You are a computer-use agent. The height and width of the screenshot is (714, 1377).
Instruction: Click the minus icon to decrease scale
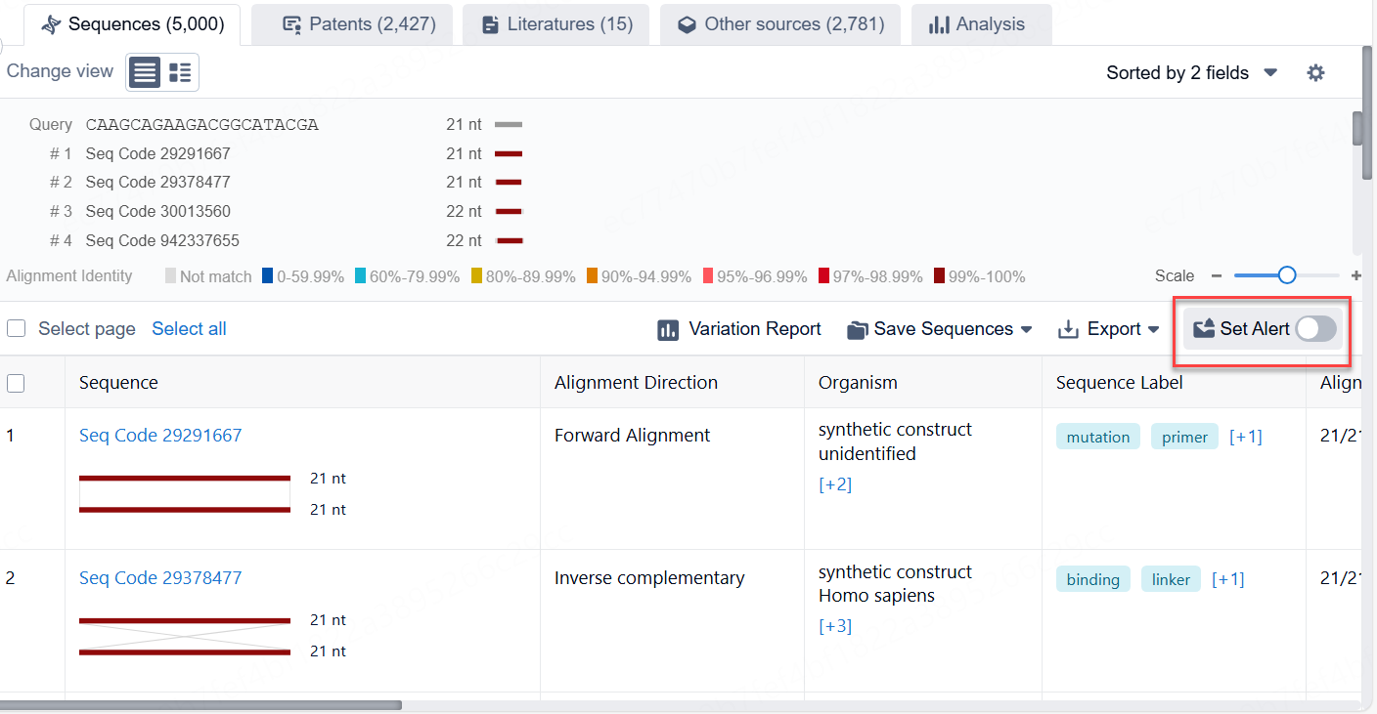pyautogui.click(x=1217, y=276)
